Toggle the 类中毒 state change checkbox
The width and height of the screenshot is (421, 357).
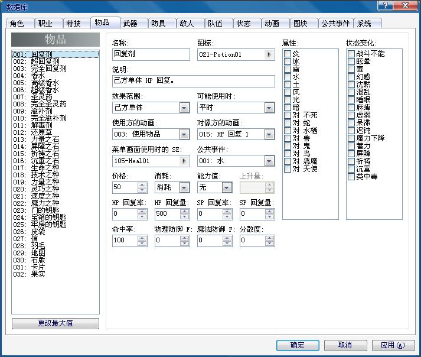[x=351, y=177]
